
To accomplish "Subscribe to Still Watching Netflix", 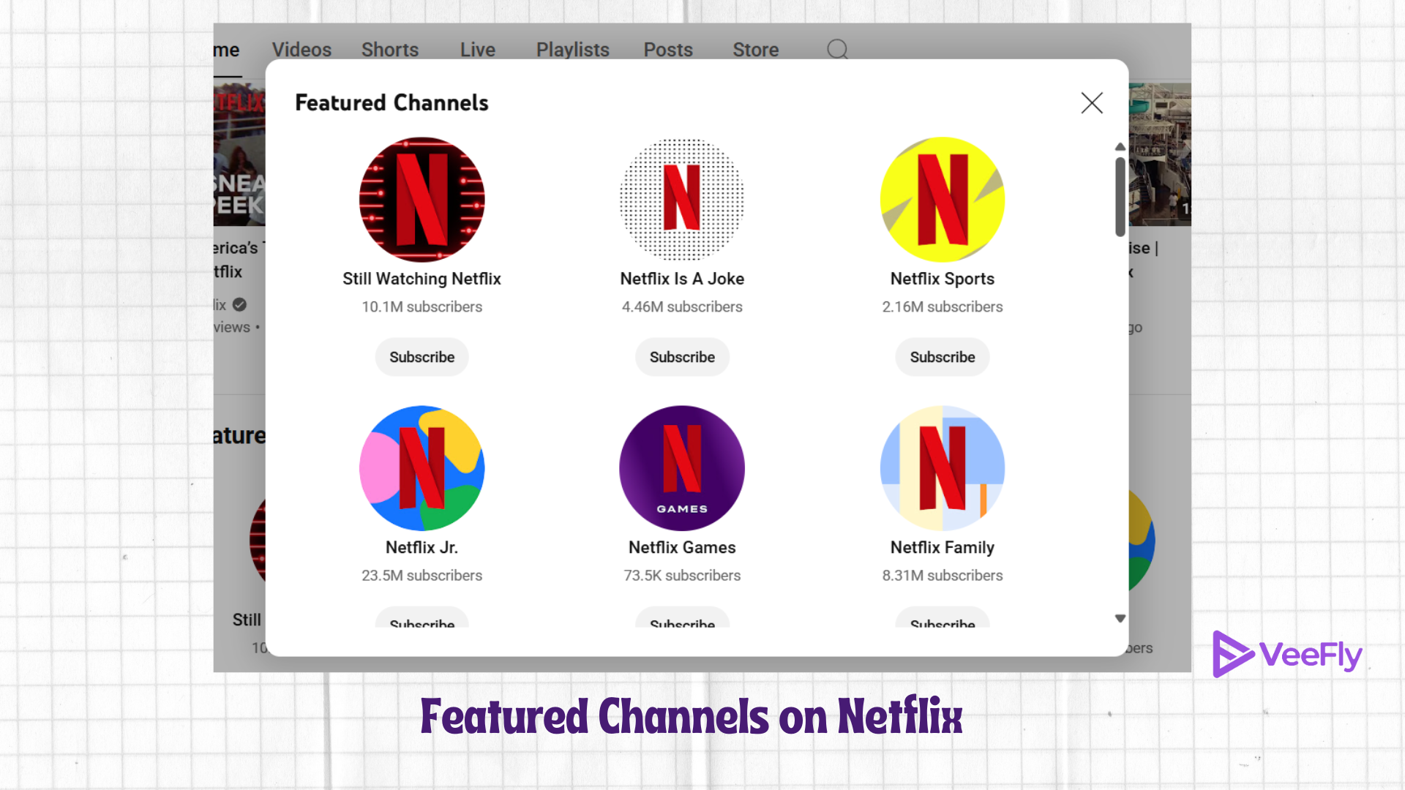I will coord(421,357).
